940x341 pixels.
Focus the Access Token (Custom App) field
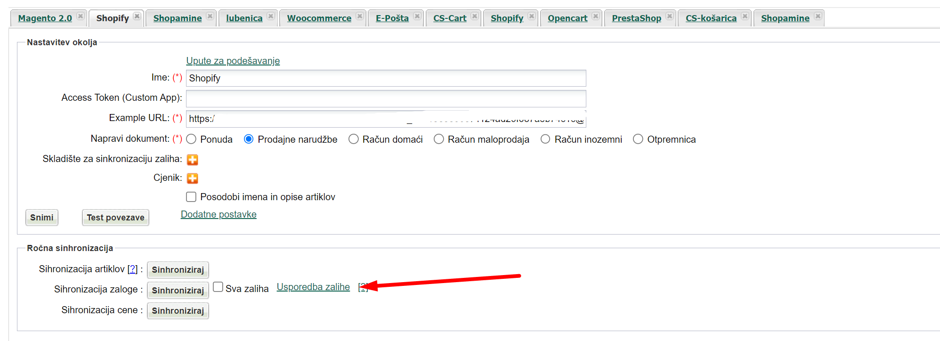pos(386,98)
